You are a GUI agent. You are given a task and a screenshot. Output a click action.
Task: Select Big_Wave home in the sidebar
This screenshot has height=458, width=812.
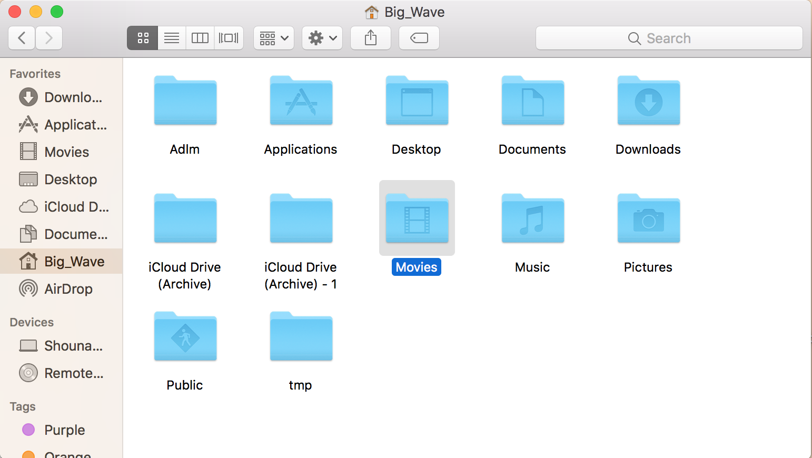[x=61, y=262]
